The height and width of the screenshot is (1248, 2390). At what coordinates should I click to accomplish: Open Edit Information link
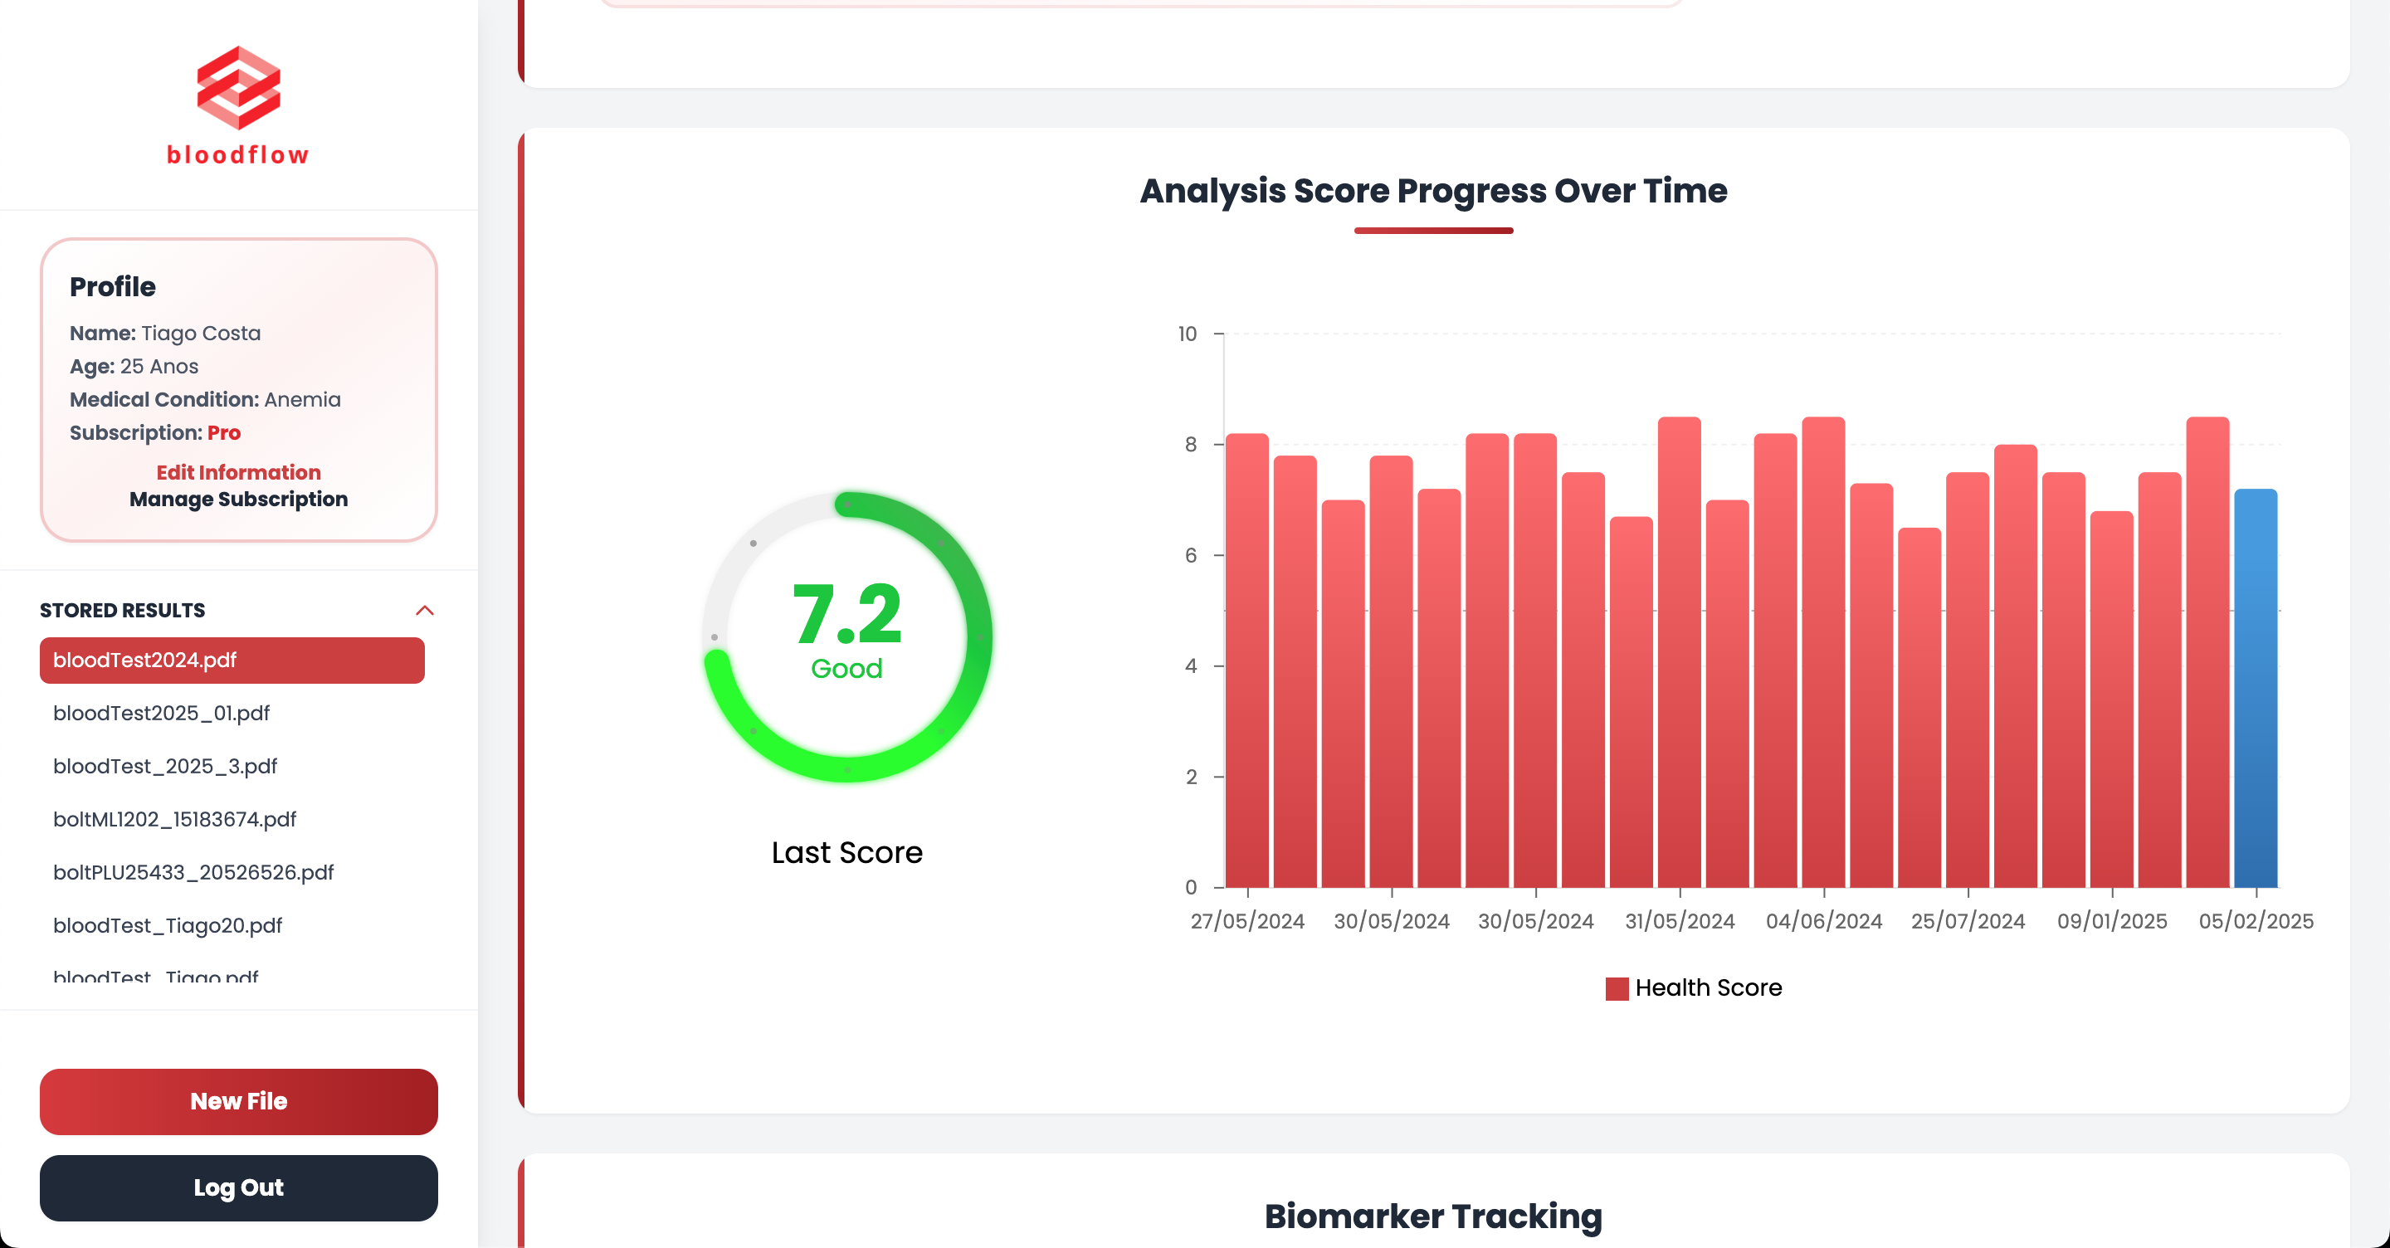click(x=238, y=472)
